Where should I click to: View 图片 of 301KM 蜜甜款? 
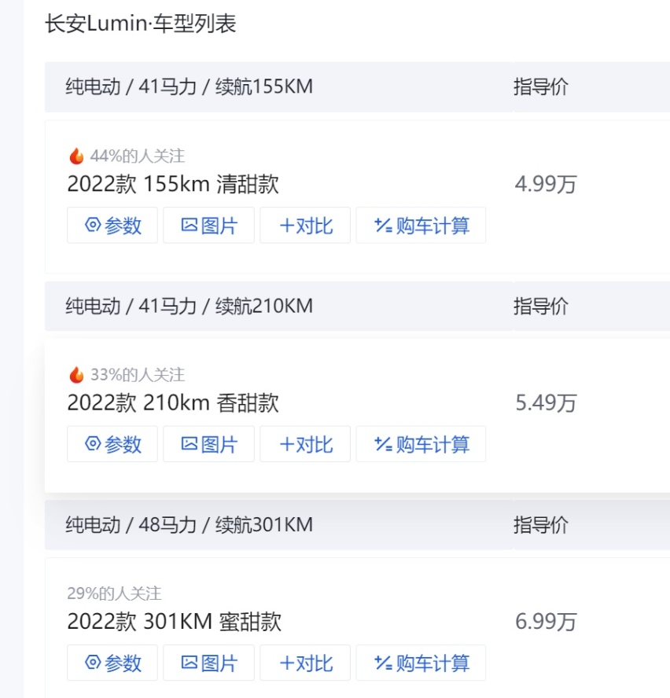click(x=209, y=663)
